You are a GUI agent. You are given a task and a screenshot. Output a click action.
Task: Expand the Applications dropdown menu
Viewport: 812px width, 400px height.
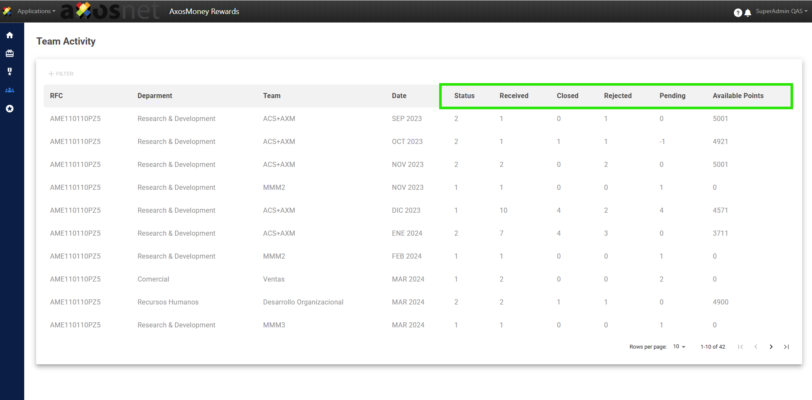(x=36, y=11)
